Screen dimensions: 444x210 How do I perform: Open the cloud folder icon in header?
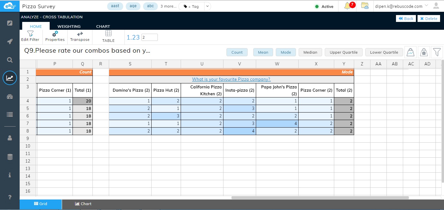[x=365, y=6]
